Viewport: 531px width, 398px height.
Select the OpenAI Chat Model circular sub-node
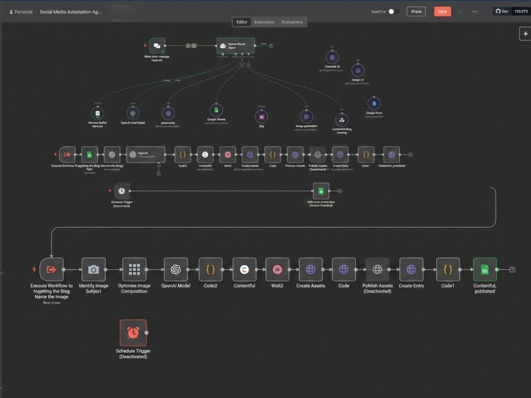pyautogui.click(x=133, y=114)
